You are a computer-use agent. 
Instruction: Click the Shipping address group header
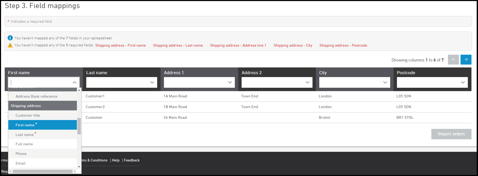[x=43, y=106]
